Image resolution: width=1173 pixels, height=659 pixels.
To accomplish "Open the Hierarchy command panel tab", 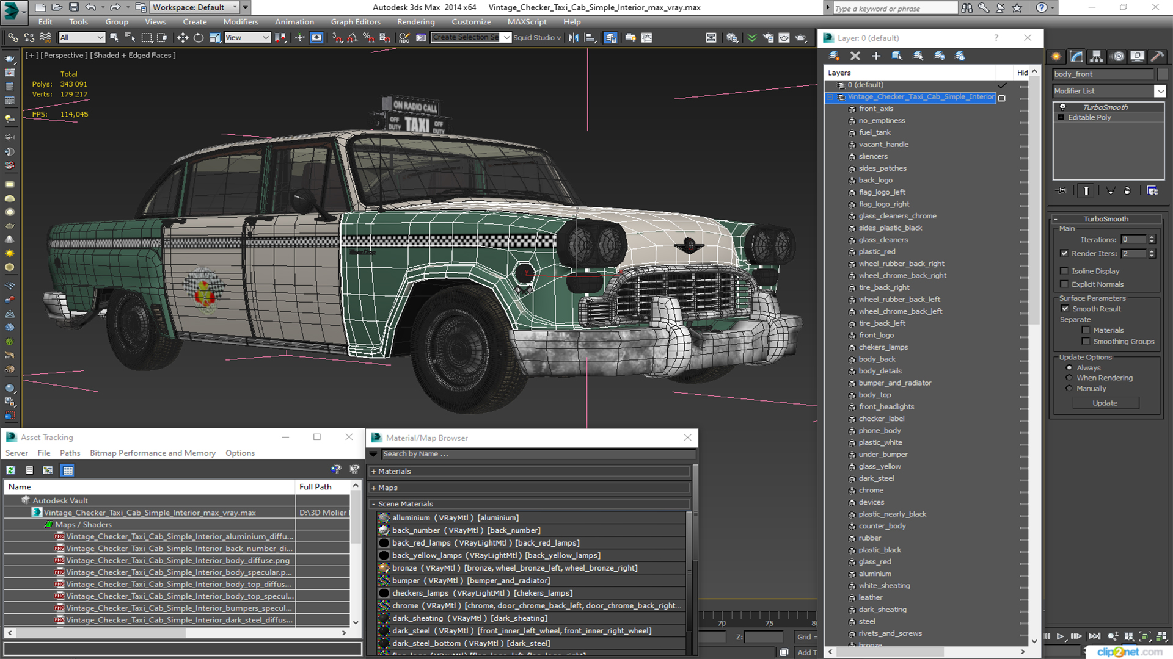I will point(1097,57).
